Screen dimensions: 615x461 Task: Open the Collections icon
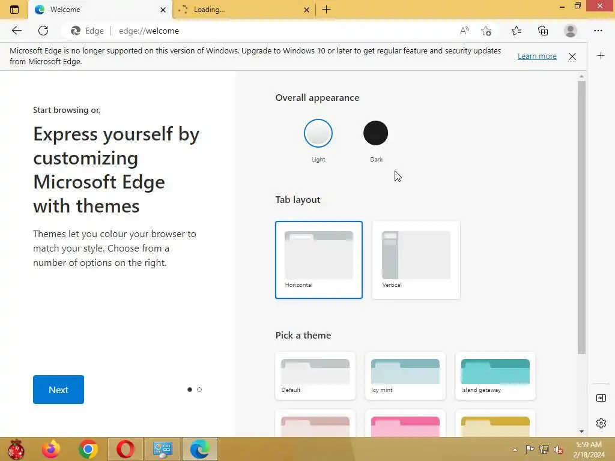543,31
